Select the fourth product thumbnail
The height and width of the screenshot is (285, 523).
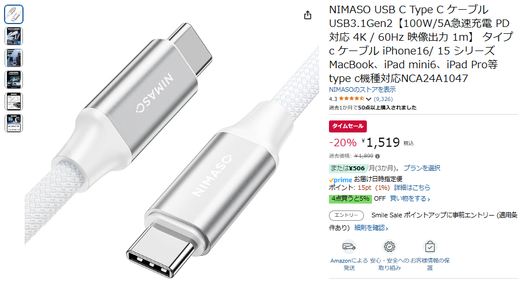pyautogui.click(x=14, y=80)
